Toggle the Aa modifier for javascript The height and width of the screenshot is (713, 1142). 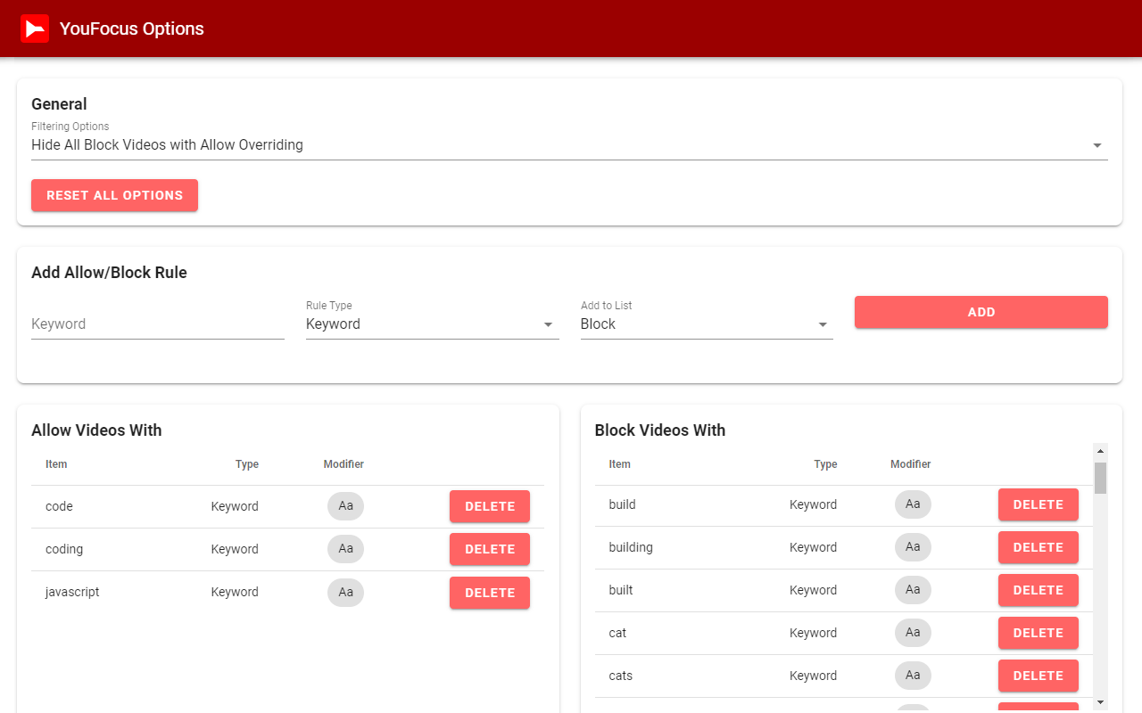[x=345, y=592]
